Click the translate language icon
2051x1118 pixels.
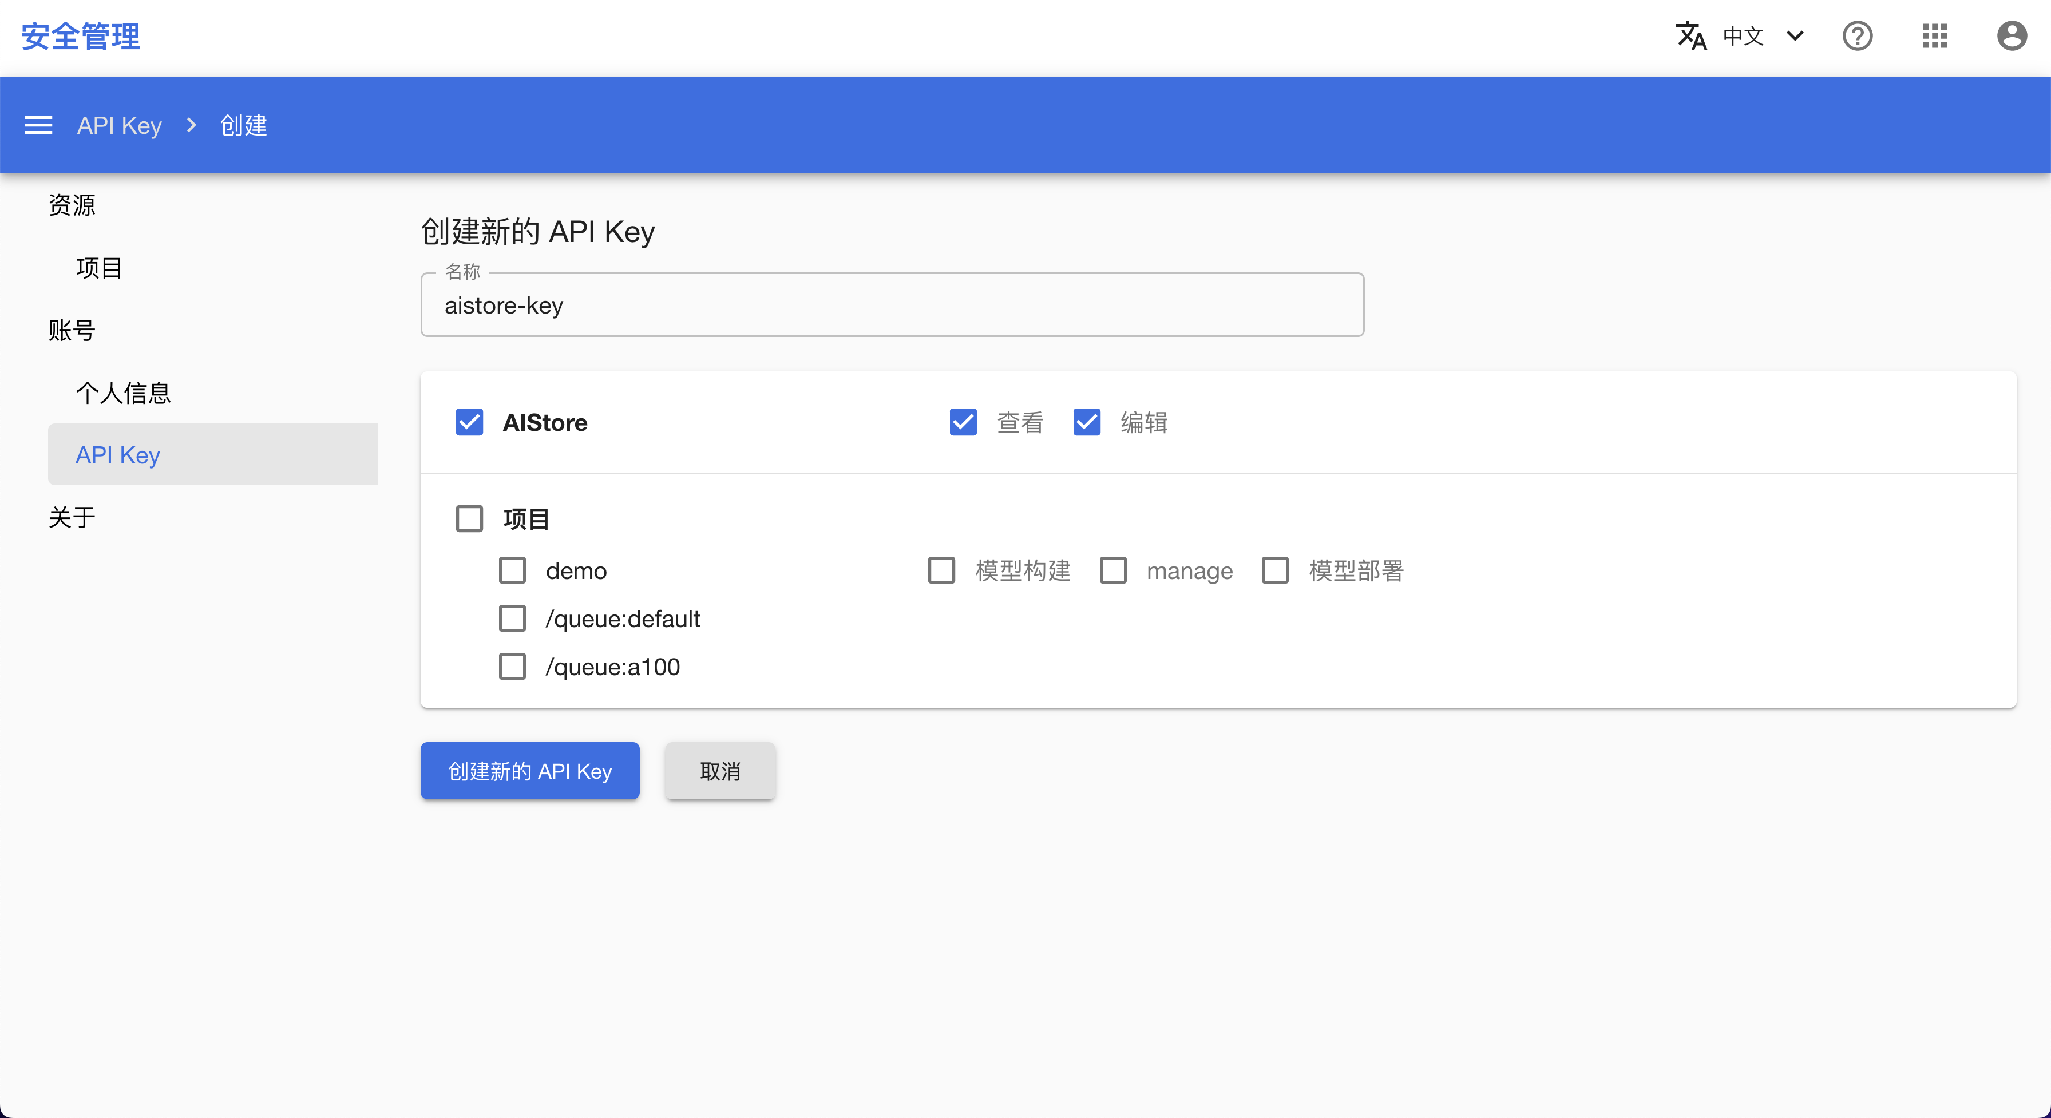coord(1691,36)
